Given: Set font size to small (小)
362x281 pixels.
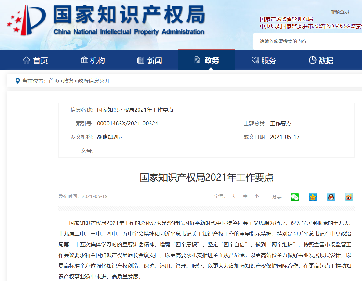Looking at the screenshot, I should click(x=256, y=196).
